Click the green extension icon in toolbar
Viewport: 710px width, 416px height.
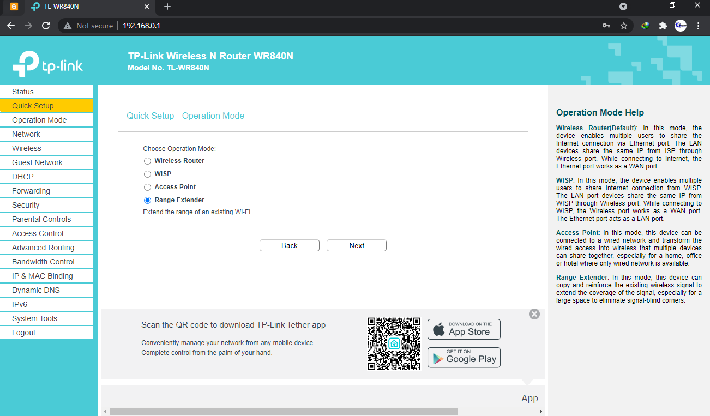tap(646, 26)
